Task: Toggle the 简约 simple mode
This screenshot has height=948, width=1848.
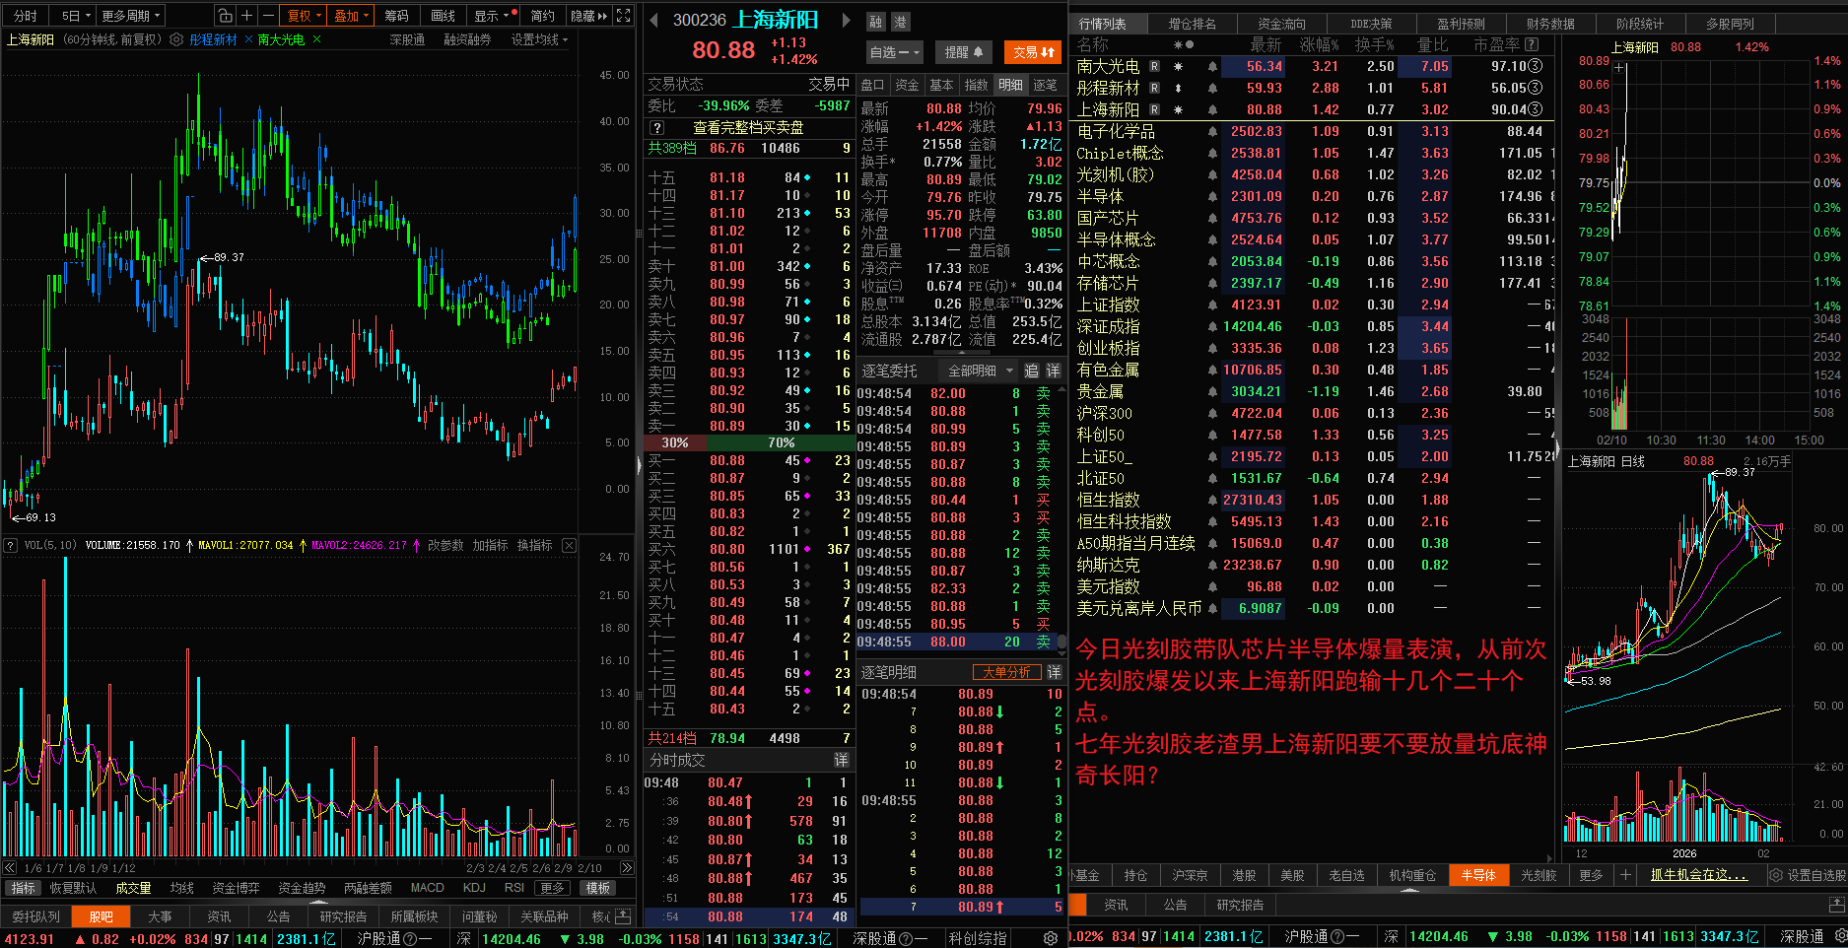Action: tap(543, 16)
